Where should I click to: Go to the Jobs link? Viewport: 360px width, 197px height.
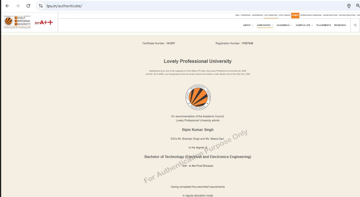coord(237,15)
